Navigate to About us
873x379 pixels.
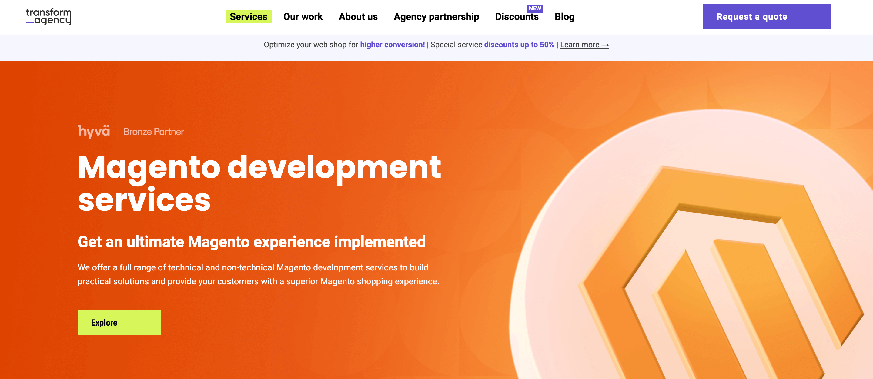click(x=358, y=17)
